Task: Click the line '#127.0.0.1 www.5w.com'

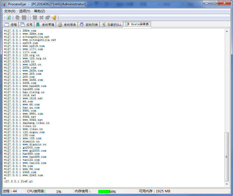Action: [22, 169]
